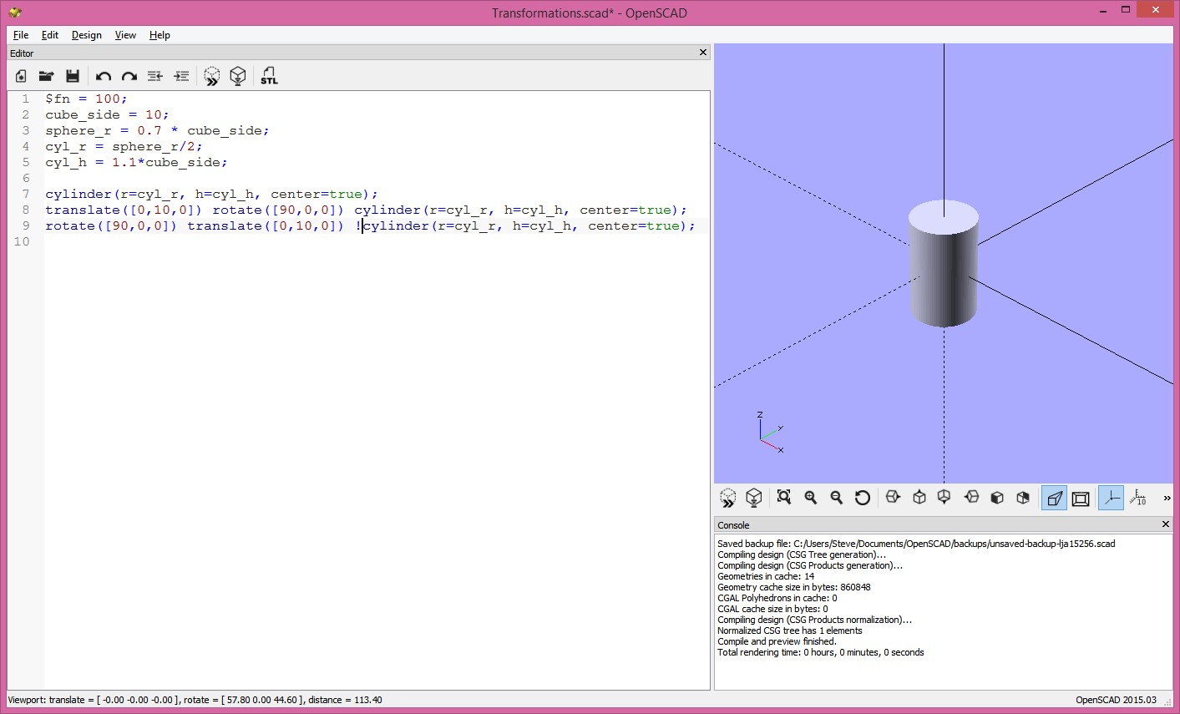Zoom out in the 3D viewport
The image size is (1180, 714).
pos(838,497)
